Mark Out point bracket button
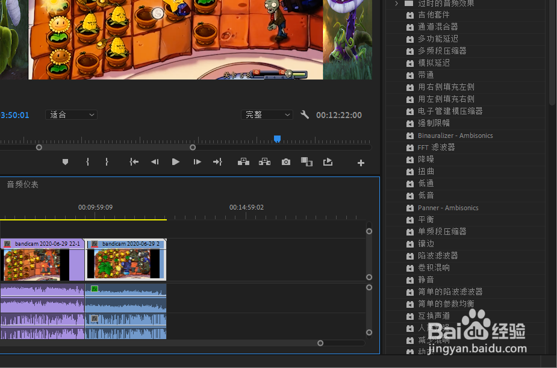Viewport: 557px width, 368px height. (107, 162)
